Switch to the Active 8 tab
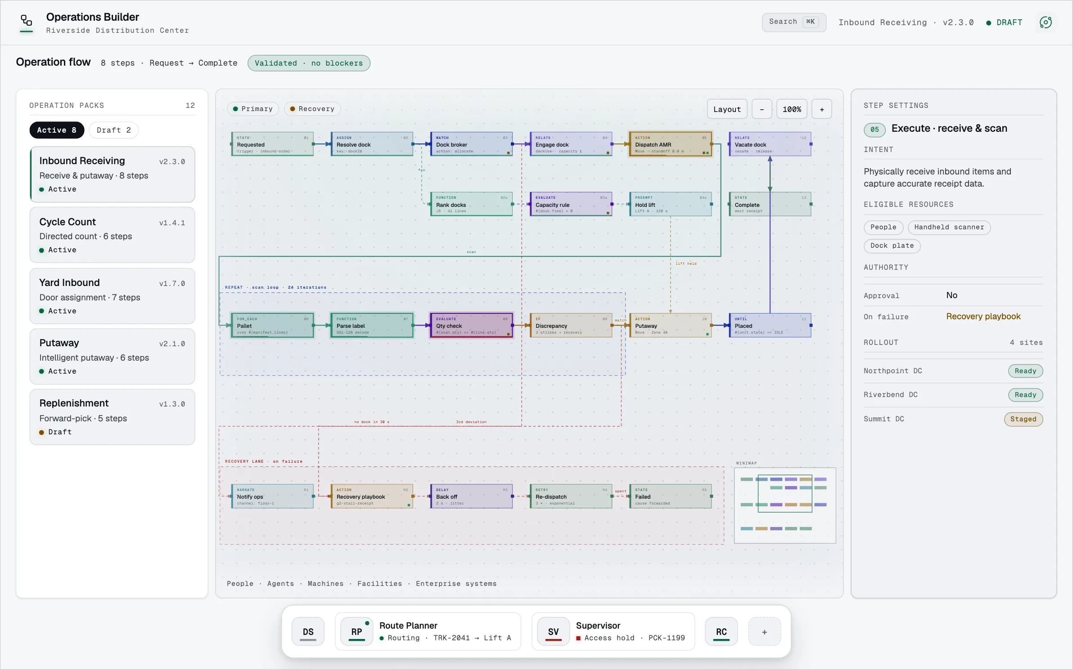Screen dimensions: 1073x670 [x=57, y=130]
